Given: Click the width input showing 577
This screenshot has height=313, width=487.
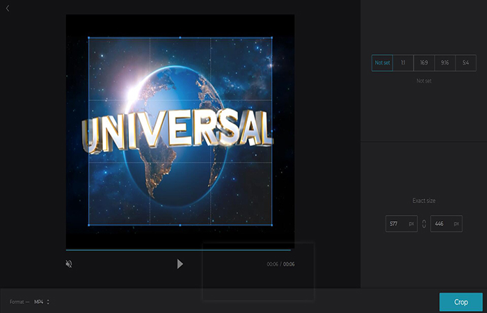Looking at the screenshot, I should pyautogui.click(x=401, y=223).
